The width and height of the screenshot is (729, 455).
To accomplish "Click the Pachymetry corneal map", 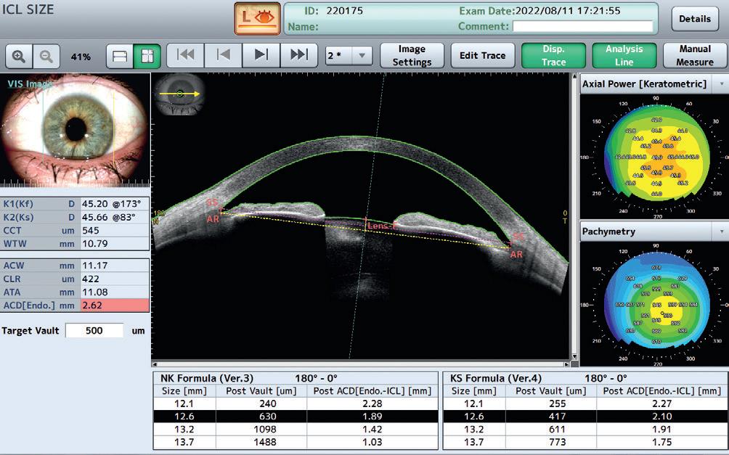I will tap(656, 304).
